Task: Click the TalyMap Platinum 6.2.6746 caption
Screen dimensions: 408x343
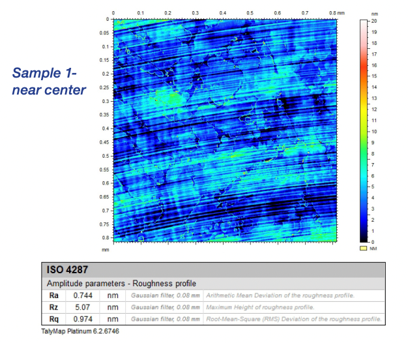Action: point(79,332)
